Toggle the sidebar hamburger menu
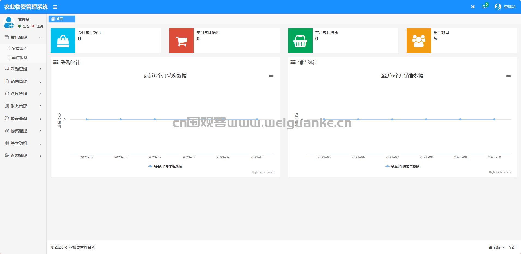The image size is (521, 254). (x=55, y=7)
